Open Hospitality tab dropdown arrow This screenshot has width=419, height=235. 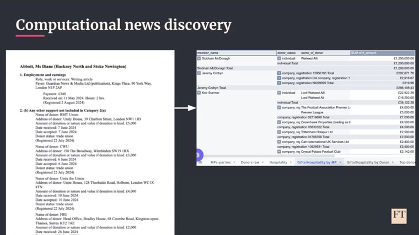pos(291,162)
